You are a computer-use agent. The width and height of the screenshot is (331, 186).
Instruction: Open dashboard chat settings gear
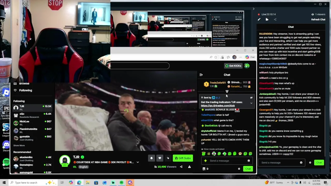310,163
